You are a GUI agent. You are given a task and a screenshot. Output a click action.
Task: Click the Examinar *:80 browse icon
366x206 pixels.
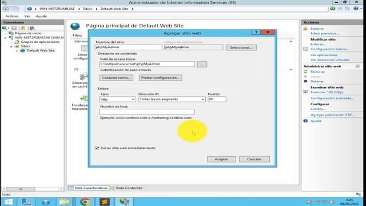click(305, 92)
